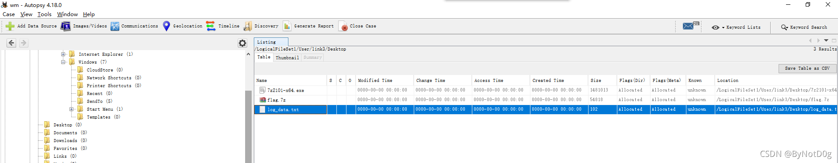The width and height of the screenshot is (838, 163).
Task: Click the SendTo folder icon
Action: (x=80, y=101)
